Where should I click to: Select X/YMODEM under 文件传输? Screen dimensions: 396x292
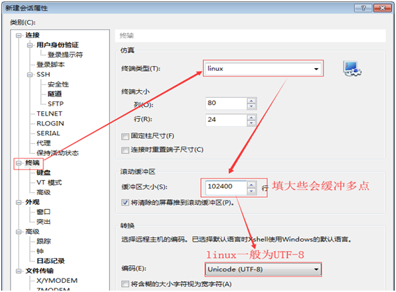click(x=57, y=281)
